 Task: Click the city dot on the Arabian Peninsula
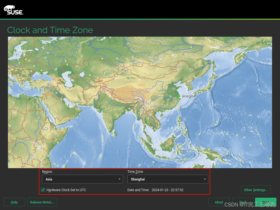[60, 107]
